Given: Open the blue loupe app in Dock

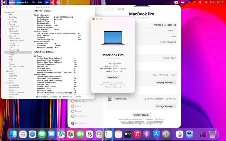Looking at the screenshot, I should tap(189, 134).
